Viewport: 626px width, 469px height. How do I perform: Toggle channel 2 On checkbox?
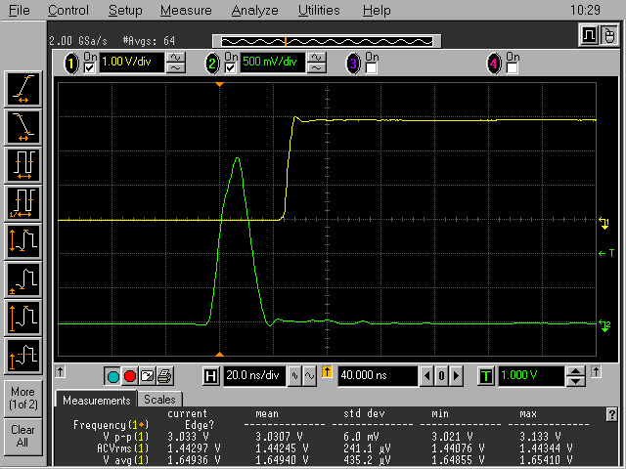click(231, 67)
